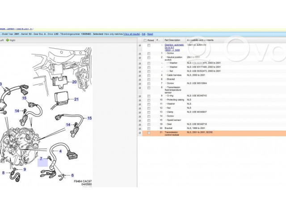Select callout 6 in the diagram
The width and height of the screenshot is (286, 215).
[x=72, y=175]
